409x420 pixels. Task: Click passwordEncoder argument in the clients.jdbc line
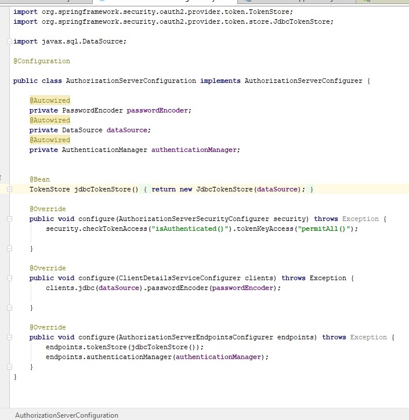[242, 288]
